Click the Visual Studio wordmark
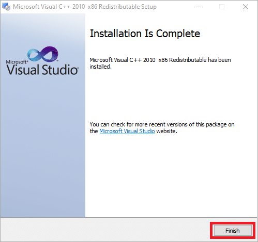 click(x=42, y=70)
